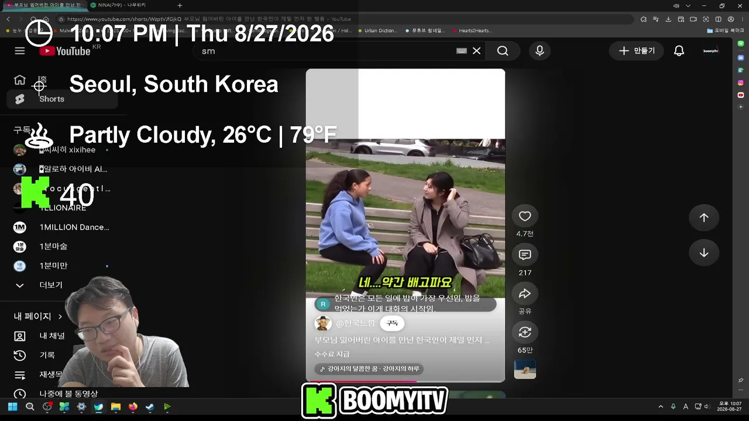Subscribe with the 구독 button on the Short
The height and width of the screenshot is (421, 749).
coord(392,323)
